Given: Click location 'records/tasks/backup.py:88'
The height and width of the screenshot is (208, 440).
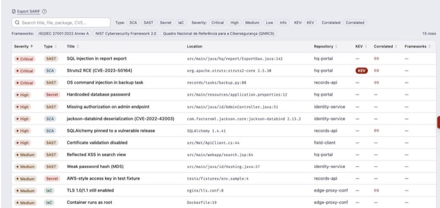Looking at the screenshot, I should click(217, 83).
